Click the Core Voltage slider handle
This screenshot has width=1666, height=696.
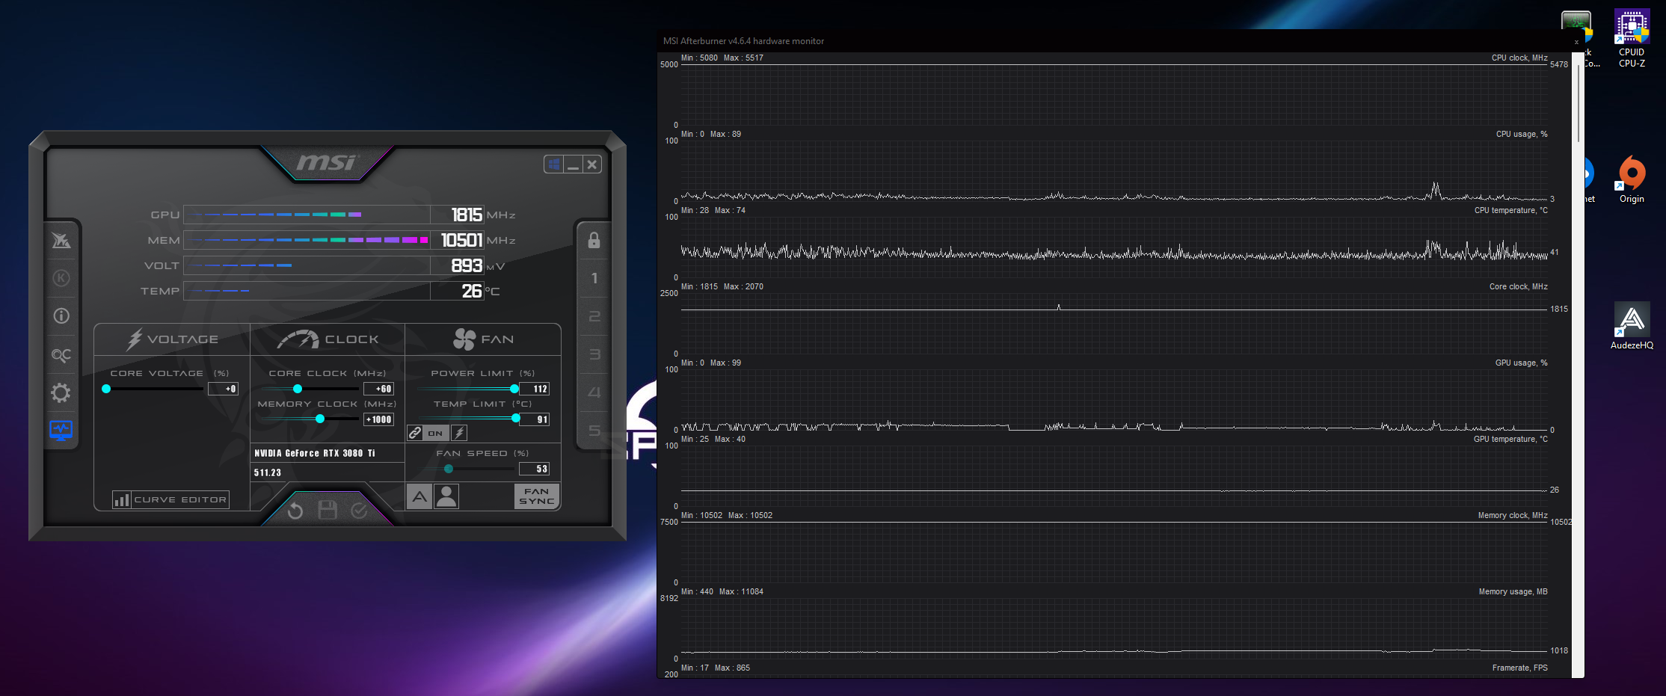[x=106, y=389]
